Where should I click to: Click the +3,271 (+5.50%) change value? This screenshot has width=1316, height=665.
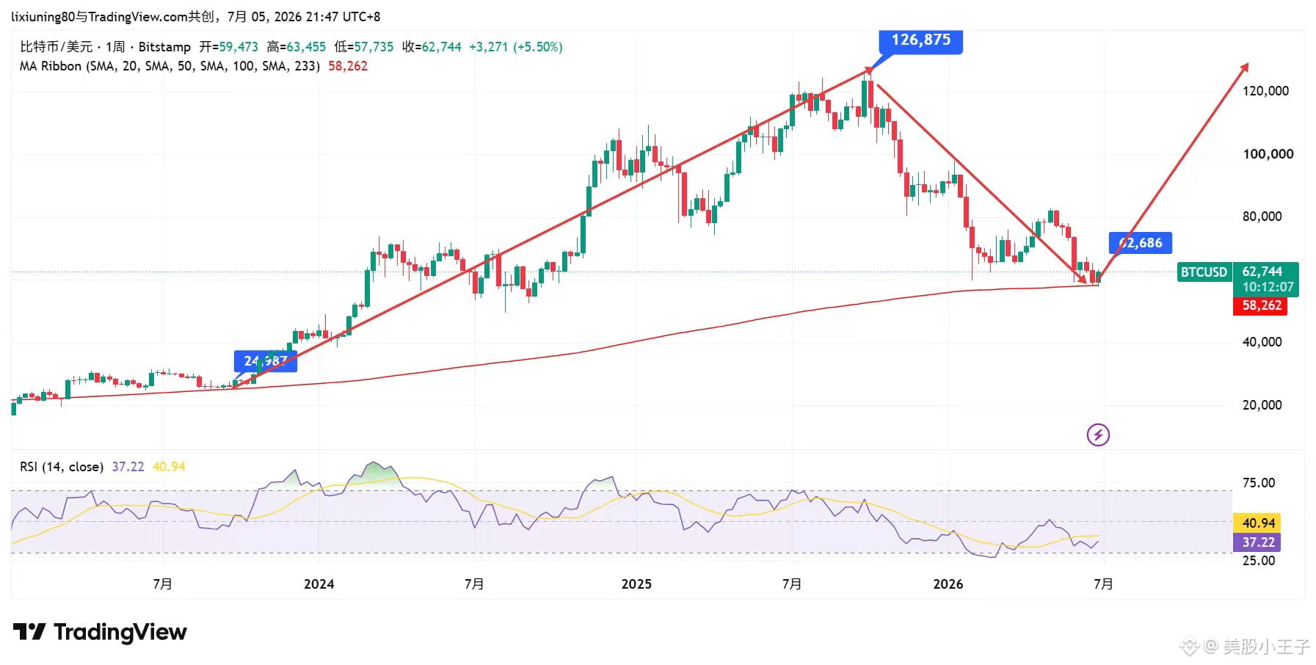coord(516,47)
